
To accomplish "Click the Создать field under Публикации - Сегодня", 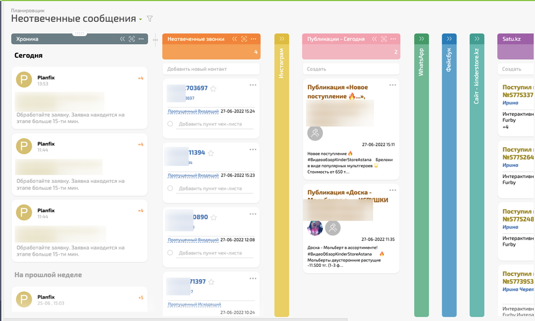I will click(x=350, y=69).
